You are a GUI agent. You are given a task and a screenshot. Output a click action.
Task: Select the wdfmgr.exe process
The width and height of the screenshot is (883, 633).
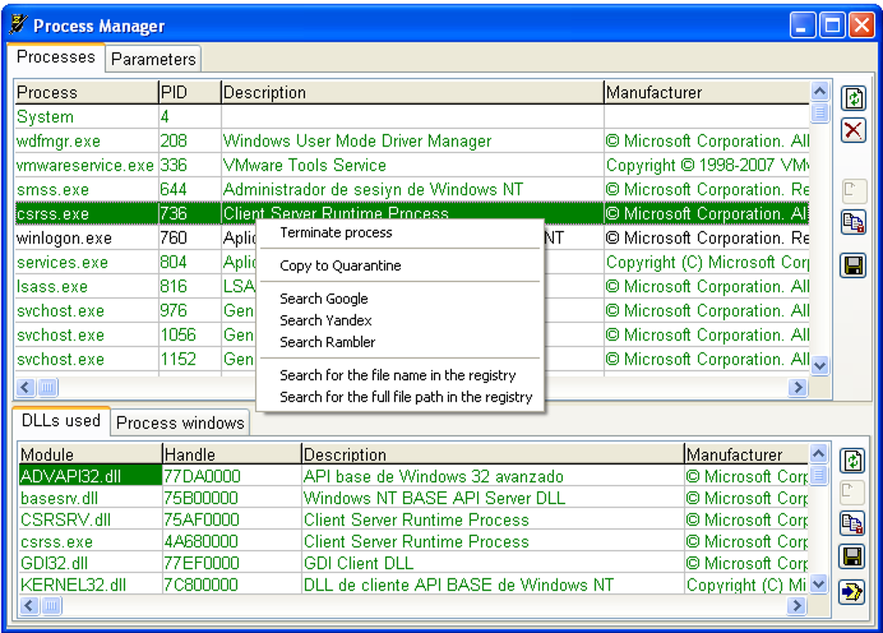point(412,141)
